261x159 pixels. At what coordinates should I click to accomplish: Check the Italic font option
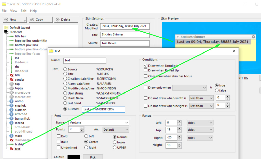pyautogui.click(x=59, y=142)
